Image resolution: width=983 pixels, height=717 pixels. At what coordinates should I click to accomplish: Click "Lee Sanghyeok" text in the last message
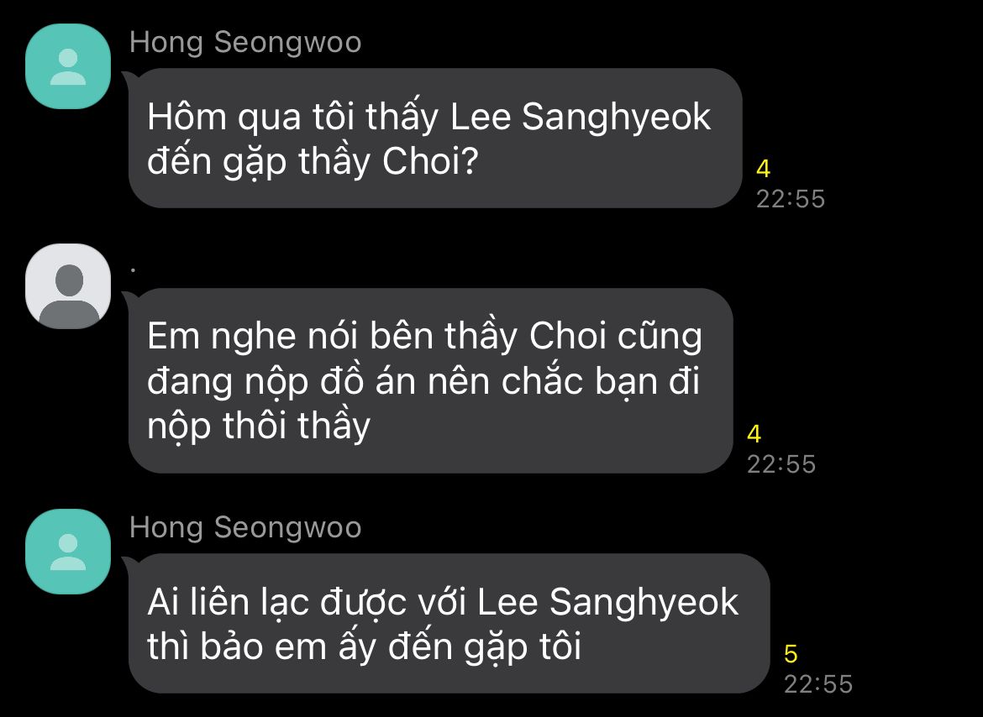[607, 603]
